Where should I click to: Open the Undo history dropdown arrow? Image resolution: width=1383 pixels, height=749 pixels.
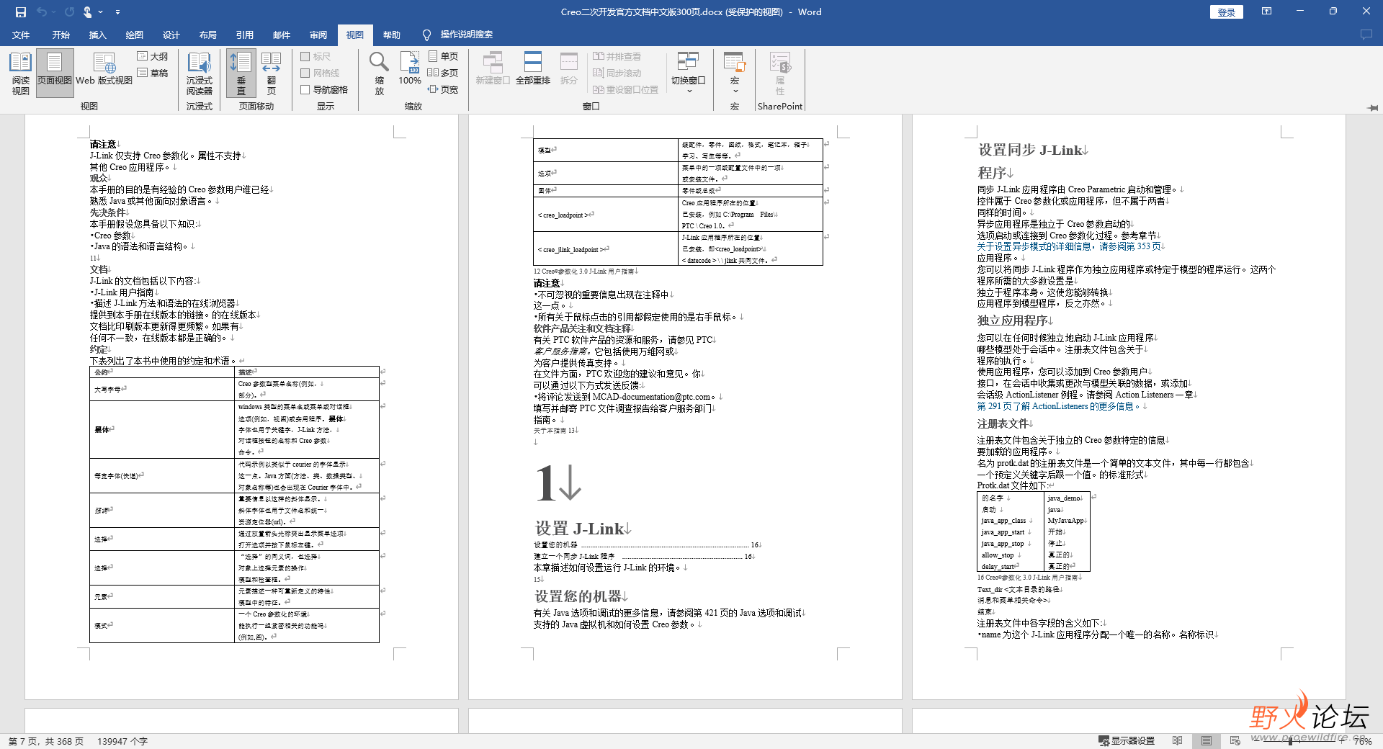pyautogui.click(x=55, y=12)
